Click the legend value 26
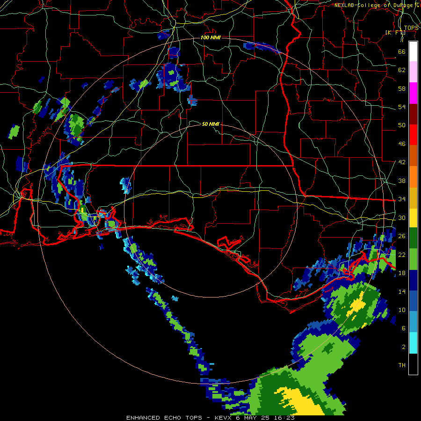Screen dimensions: 421x421 coord(402,236)
